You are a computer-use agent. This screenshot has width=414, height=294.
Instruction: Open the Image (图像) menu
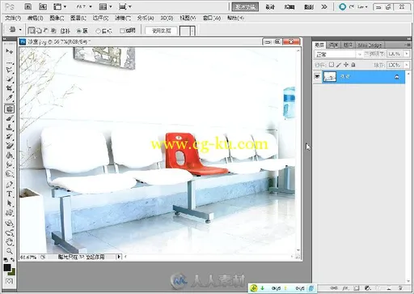57,18
